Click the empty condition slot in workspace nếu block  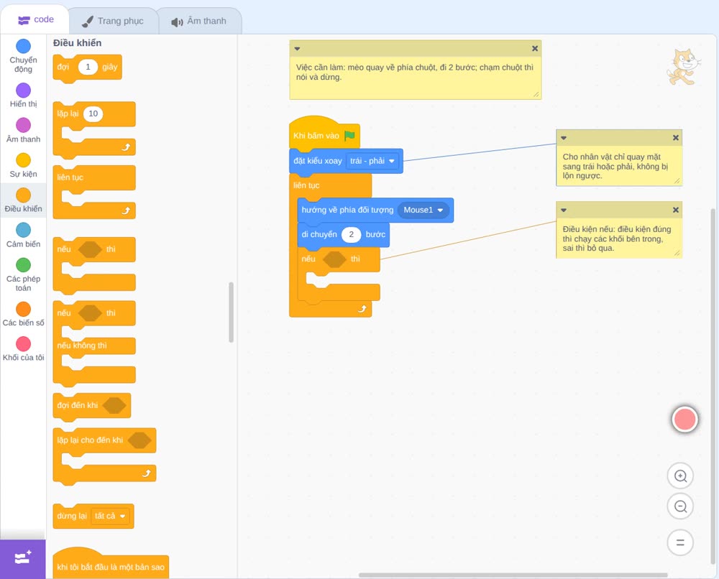click(x=334, y=259)
